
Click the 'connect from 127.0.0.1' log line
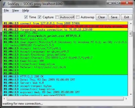click(65, 23)
